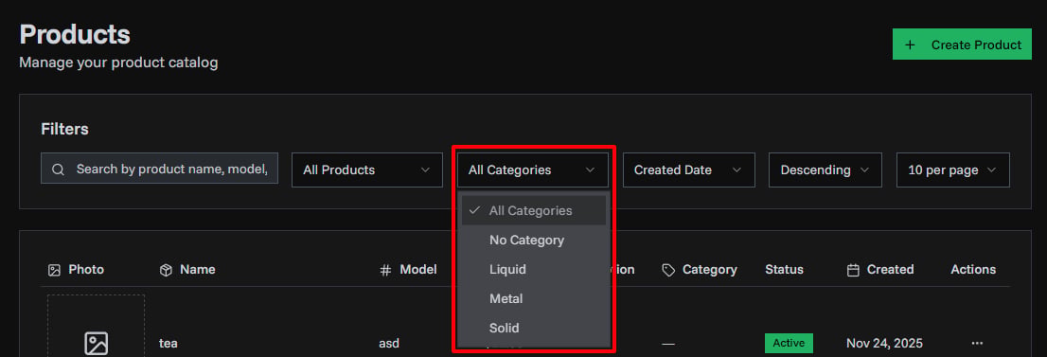Open the three-dot actions menu for tea
This screenshot has height=357, width=1047.
977,343
